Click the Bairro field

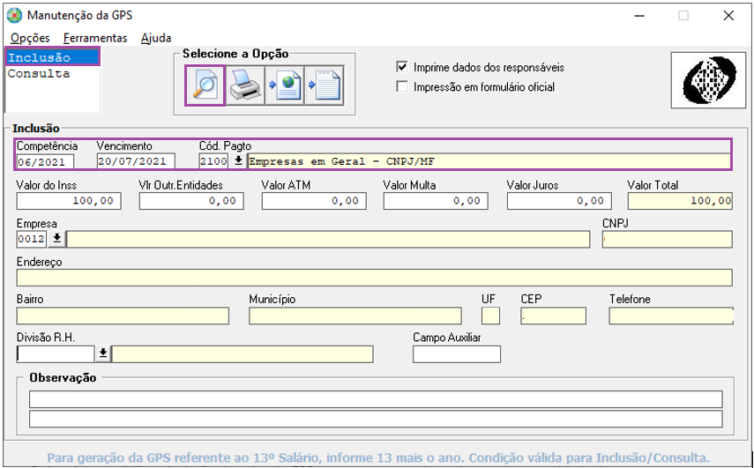(123, 316)
